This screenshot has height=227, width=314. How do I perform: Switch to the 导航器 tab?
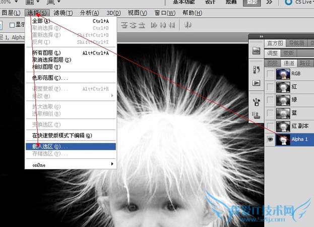[x=296, y=43]
